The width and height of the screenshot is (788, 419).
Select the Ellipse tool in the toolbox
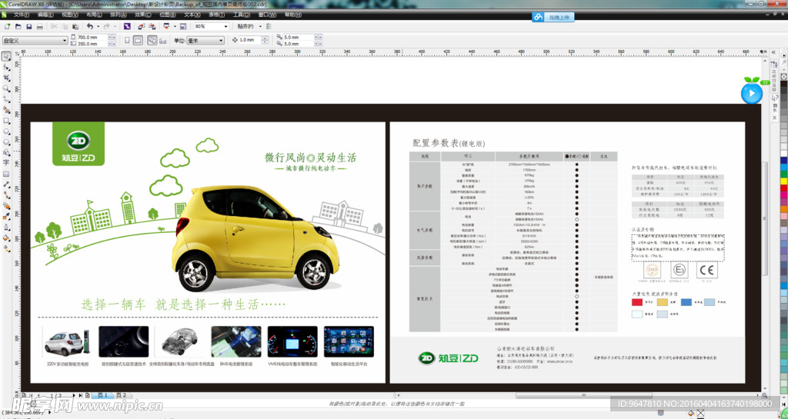tap(6, 131)
